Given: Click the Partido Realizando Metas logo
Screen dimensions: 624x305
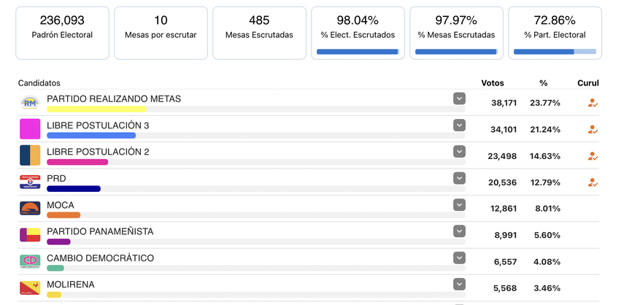Looking at the screenshot, I should click(x=30, y=103).
